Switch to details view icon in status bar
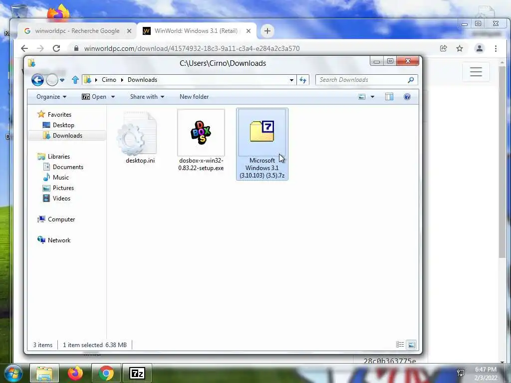 (400, 345)
